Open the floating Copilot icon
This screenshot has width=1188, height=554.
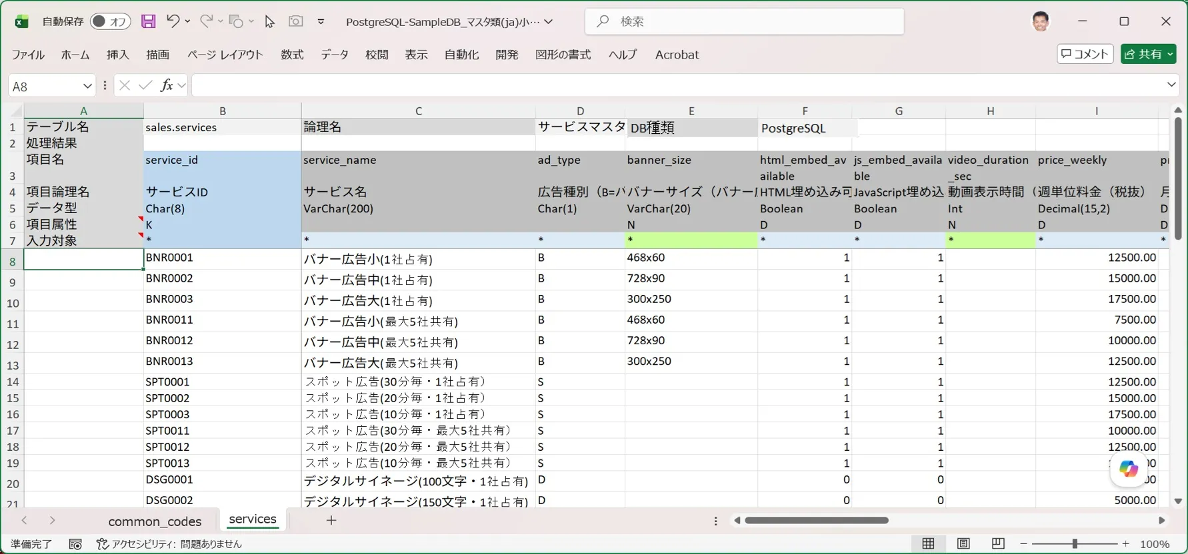tap(1129, 469)
